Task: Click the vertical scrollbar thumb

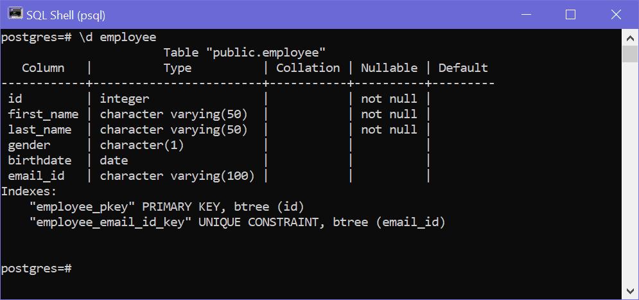Action: pos(630,54)
